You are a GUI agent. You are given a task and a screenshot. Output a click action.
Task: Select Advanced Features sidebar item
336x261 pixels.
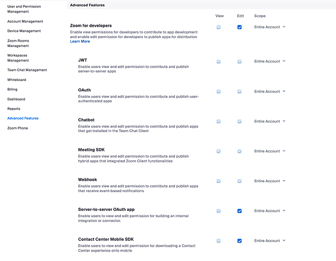(x=23, y=118)
